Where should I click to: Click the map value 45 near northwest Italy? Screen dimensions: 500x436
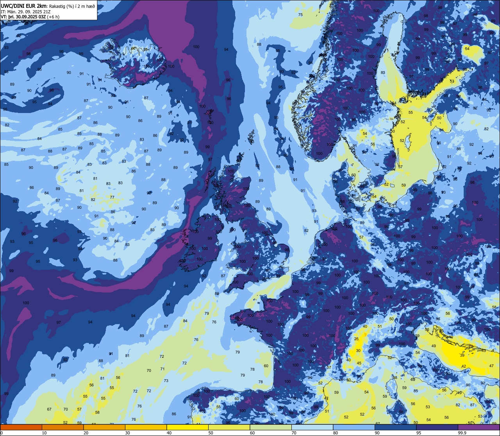359,363
